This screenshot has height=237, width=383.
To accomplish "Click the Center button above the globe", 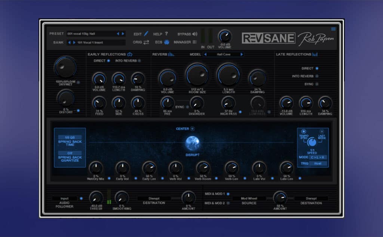I will 192,129.
